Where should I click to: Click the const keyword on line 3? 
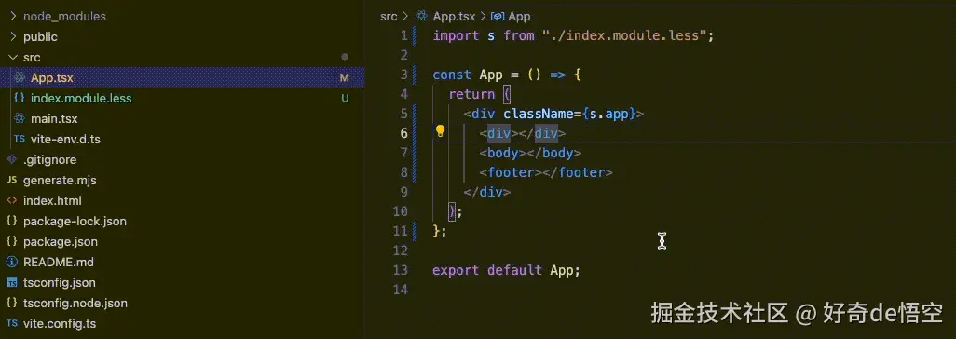(x=452, y=75)
